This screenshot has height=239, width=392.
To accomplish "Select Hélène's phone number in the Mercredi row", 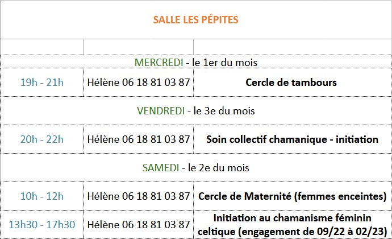I will (139, 83).
